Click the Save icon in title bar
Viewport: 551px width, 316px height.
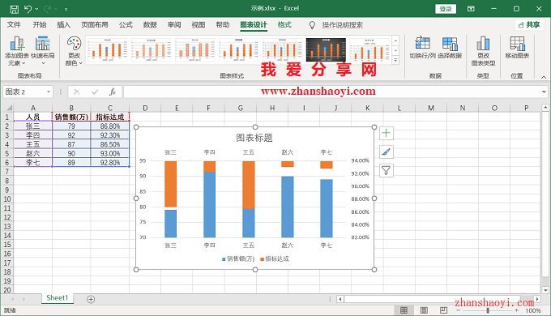click(x=14, y=9)
